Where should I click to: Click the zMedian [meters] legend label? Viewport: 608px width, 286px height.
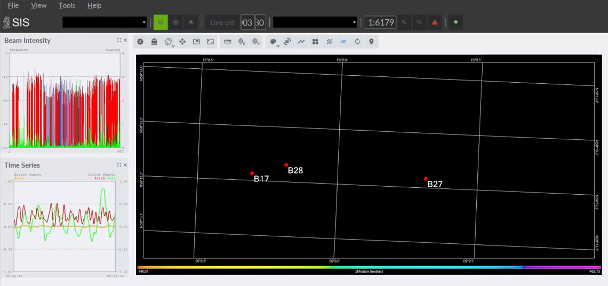tap(369, 272)
